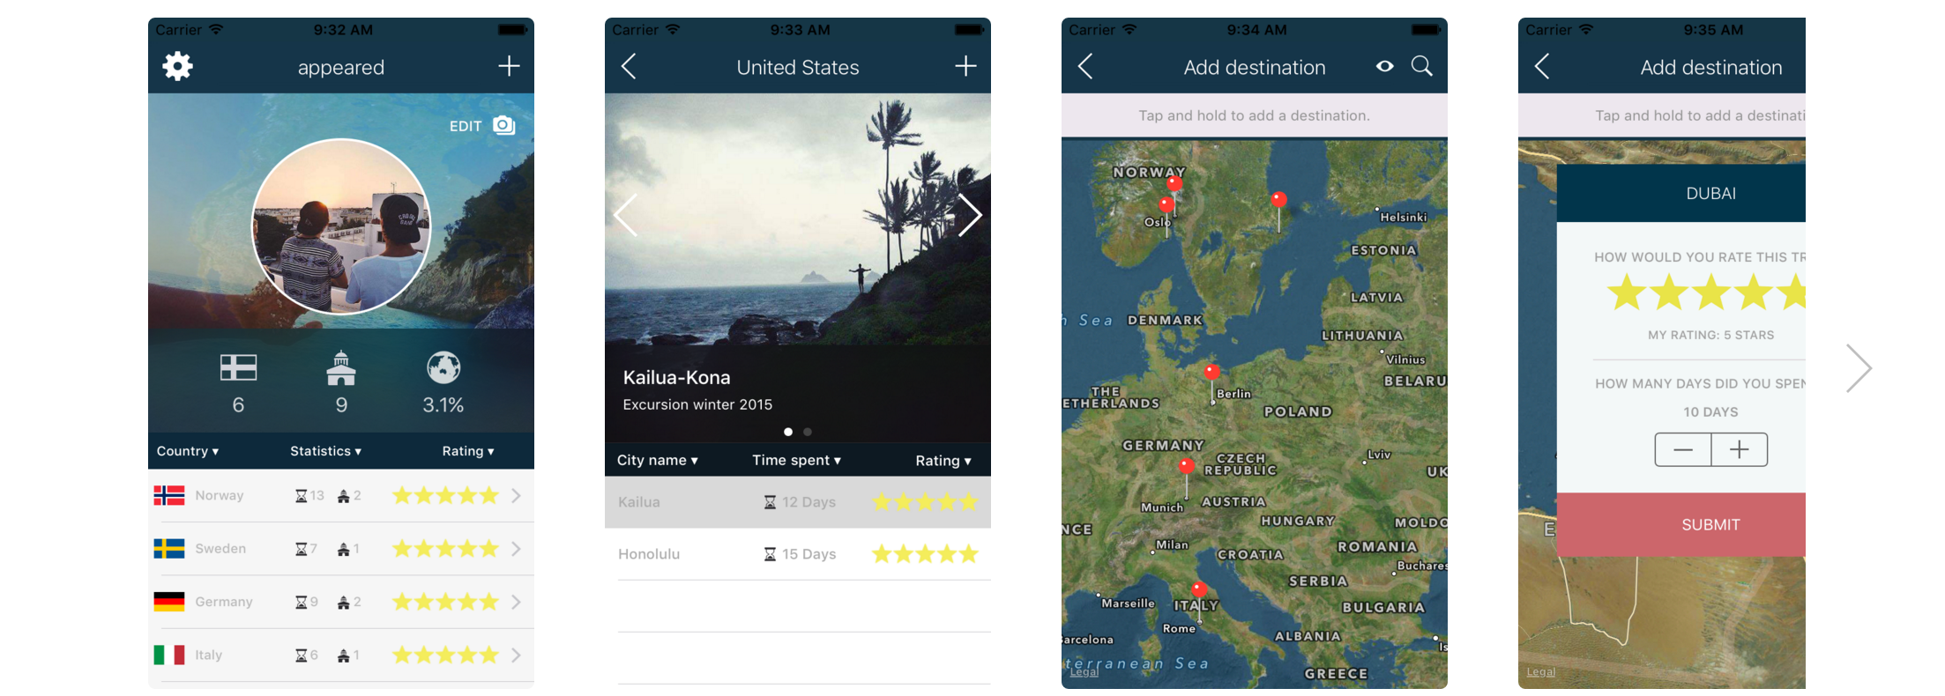Tap plus icon on United States header

coord(965,66)
